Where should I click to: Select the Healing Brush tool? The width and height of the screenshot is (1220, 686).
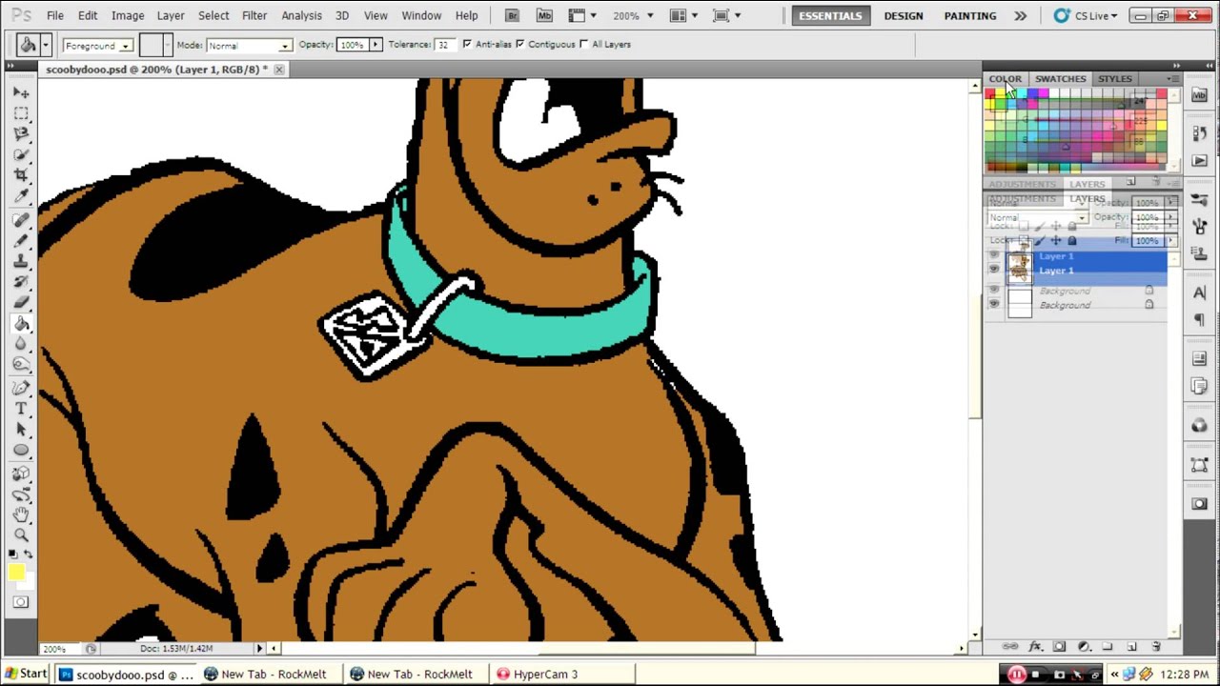pyautogui.click(x=21, y=220)
